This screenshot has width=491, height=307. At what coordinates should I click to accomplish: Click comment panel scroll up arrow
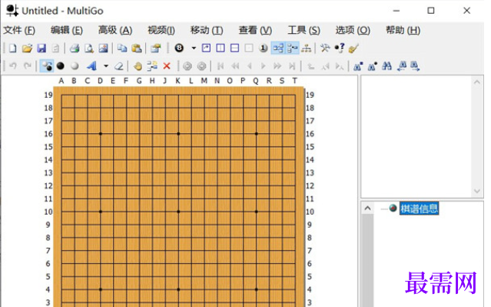(477, 82)
